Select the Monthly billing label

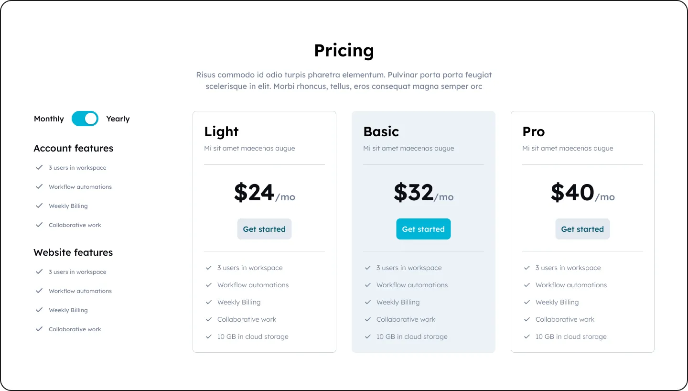49,119
